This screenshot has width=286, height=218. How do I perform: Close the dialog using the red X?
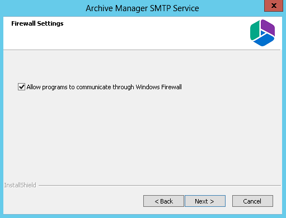click(x=274, y=6)
